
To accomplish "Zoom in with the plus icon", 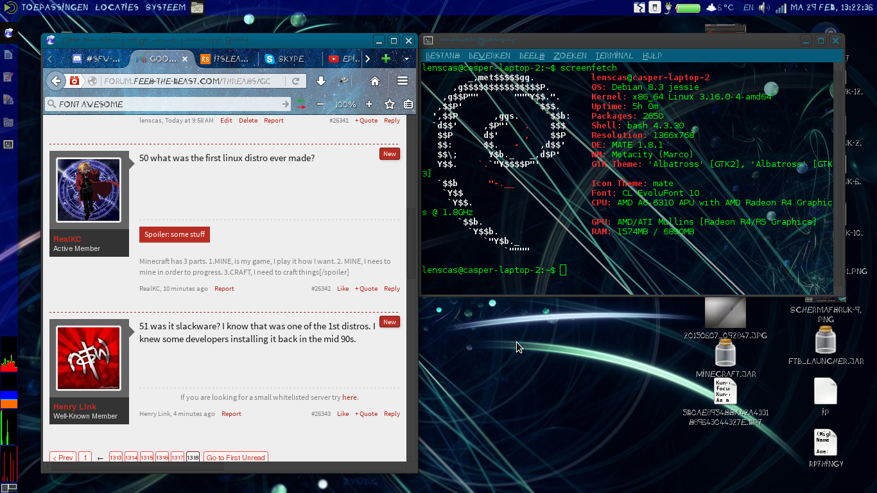I will click(369, 104).
